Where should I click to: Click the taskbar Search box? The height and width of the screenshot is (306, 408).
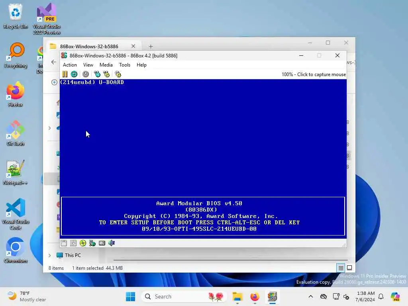[184, 296]
